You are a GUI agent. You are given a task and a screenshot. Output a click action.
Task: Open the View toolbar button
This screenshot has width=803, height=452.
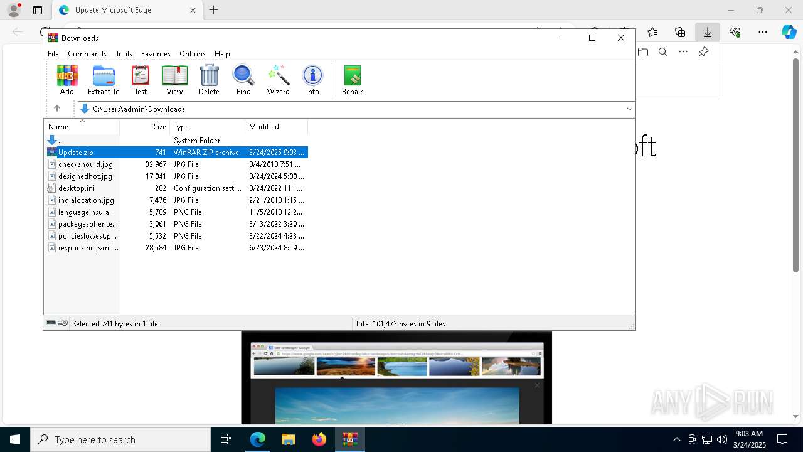174,80
